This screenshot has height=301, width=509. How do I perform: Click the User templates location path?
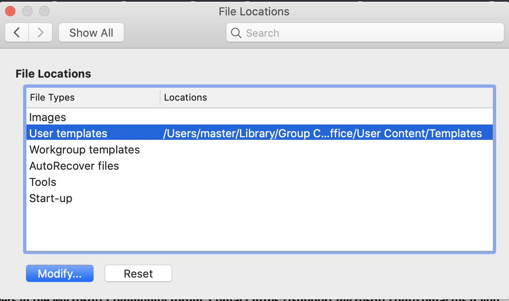322,133
